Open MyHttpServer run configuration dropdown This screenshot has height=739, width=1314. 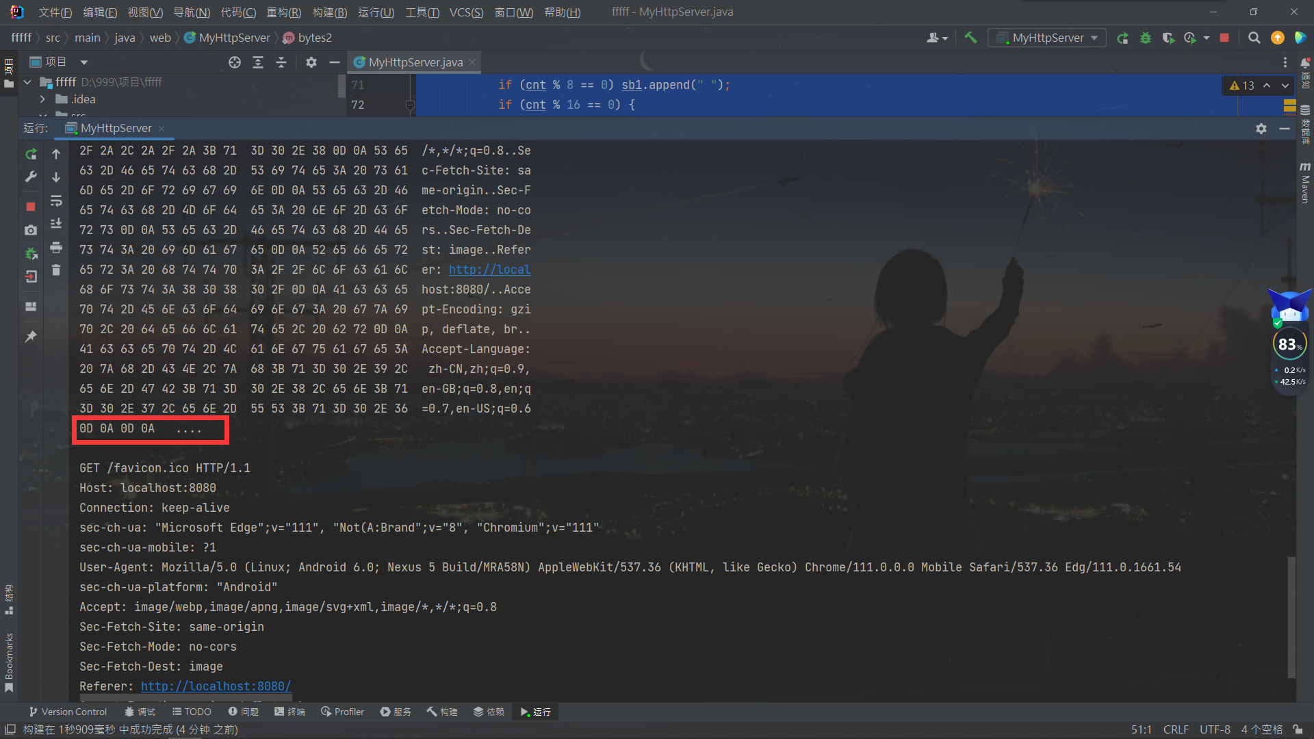point(1047,38)
